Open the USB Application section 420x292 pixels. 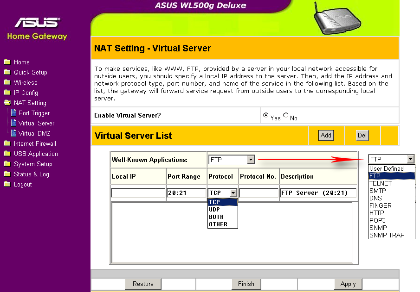point(36,154)
